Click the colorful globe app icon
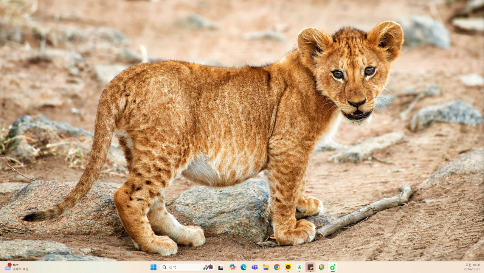The image size is (484, 273). tap(321, 267)
